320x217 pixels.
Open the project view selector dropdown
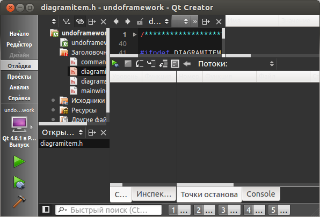click(54, 21)
